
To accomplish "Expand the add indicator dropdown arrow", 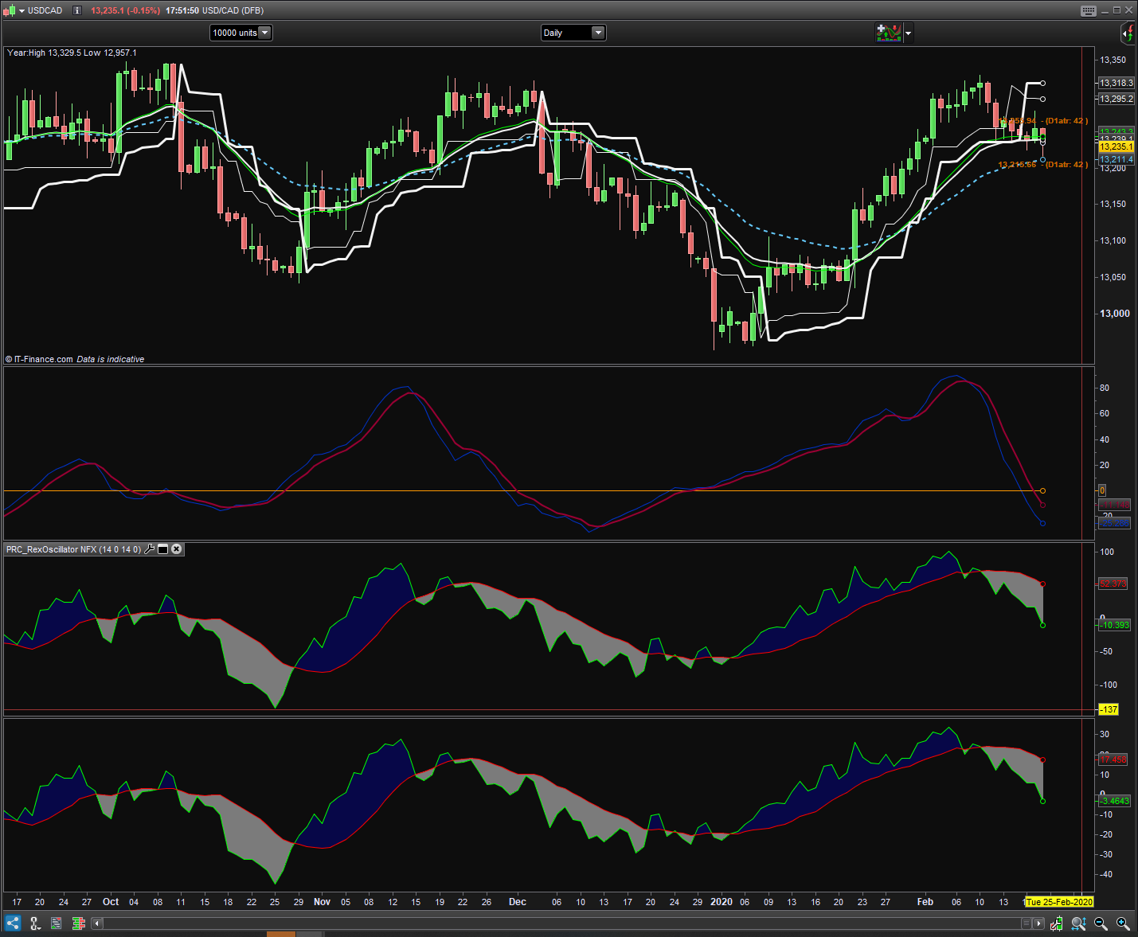I will (x=909, y=33).
